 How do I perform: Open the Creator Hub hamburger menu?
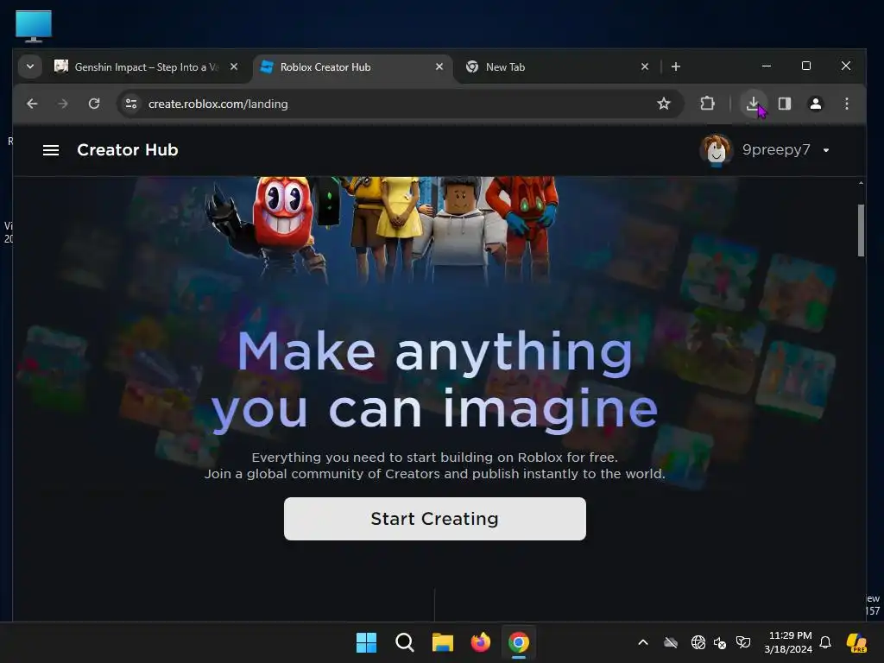tap(51, 150)
